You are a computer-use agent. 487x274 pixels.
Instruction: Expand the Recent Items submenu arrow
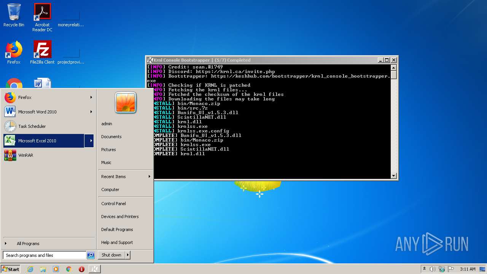click(149, 177)
